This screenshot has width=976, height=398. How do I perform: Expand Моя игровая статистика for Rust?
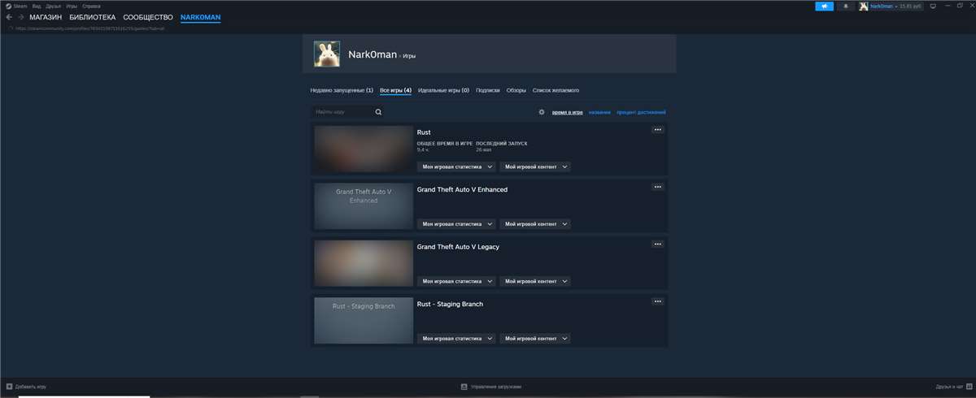[456, 167]
